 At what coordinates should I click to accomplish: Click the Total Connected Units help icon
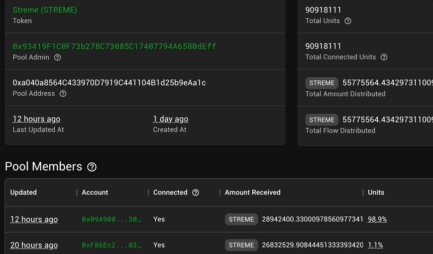[384, 57]
